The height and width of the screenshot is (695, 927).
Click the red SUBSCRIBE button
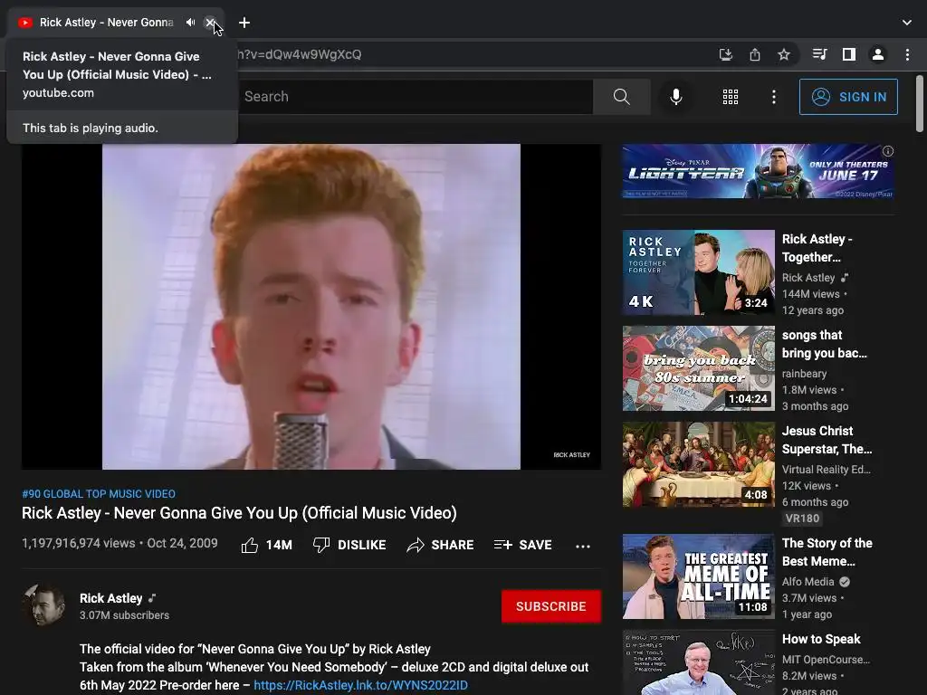click(551, 606)
